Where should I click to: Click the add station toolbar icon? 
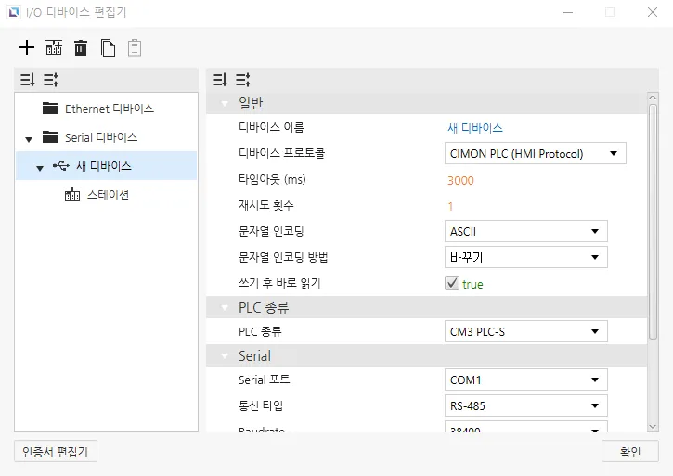pos(54,48)
